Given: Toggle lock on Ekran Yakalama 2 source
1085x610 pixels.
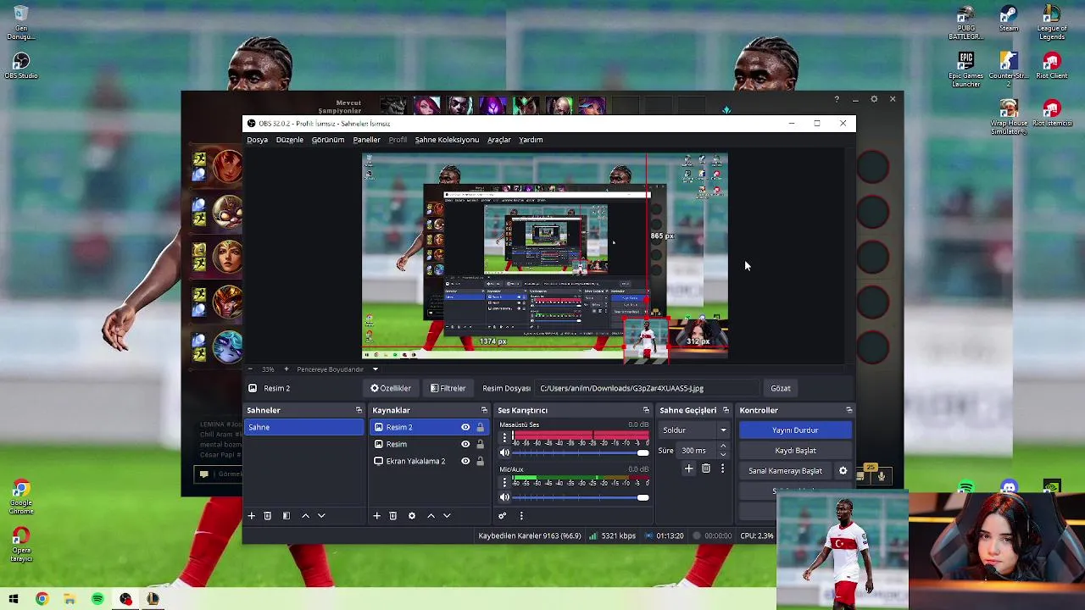Looking at the screenshot, I should pyautogui.click(x=480, y=461).
